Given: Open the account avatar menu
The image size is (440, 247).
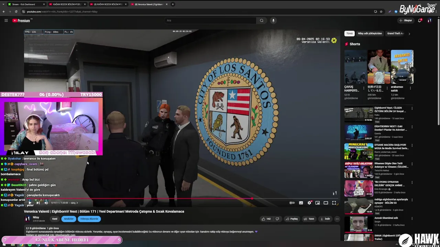Looking at the screenshot, I should (x=429, y=21).
